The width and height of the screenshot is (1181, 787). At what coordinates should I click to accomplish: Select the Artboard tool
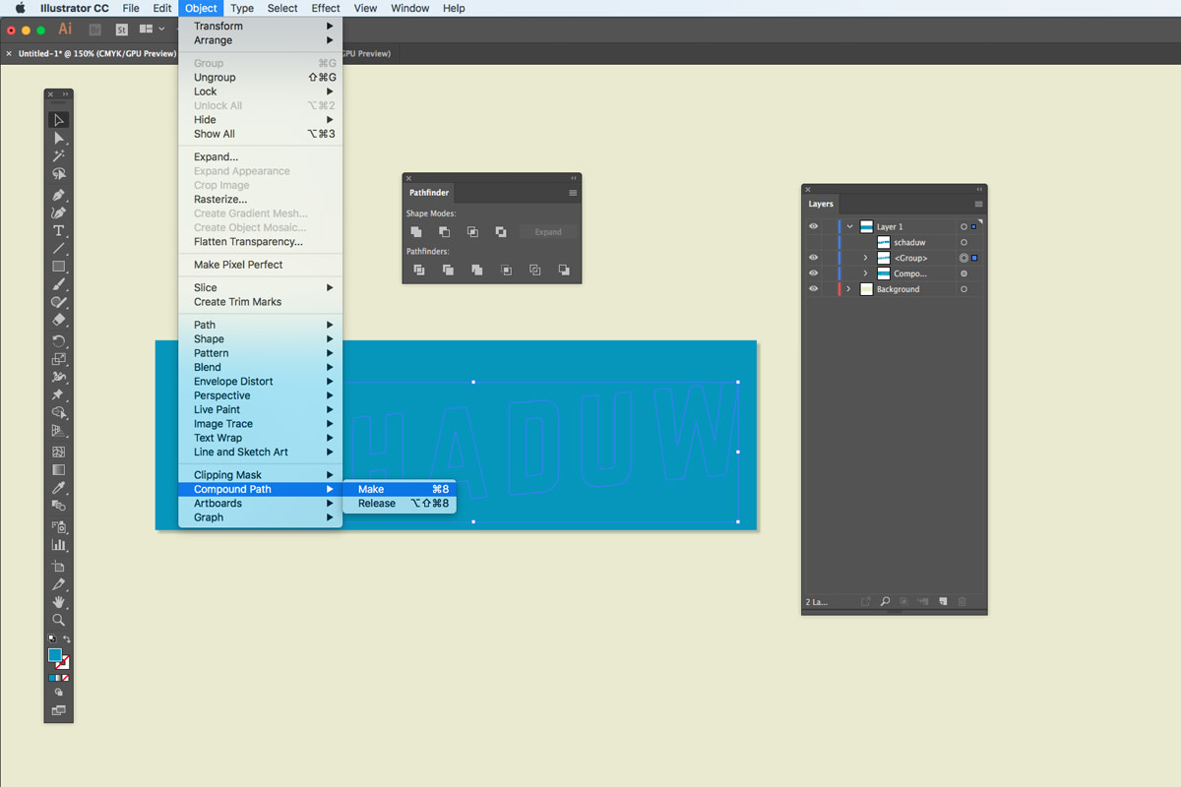click(59, 567)
